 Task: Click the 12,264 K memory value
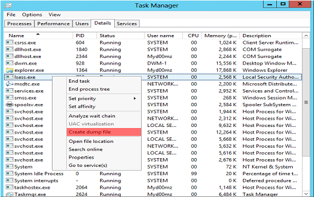[226, 132]
